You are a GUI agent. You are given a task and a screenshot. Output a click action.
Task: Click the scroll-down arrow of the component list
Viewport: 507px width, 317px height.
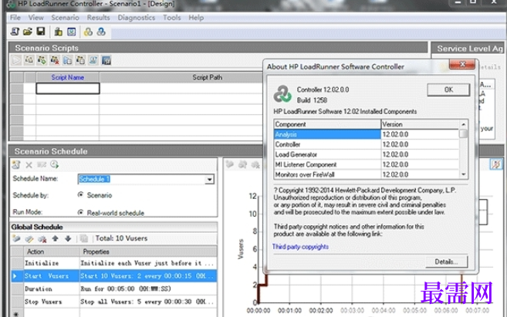[x=463, y=174]
